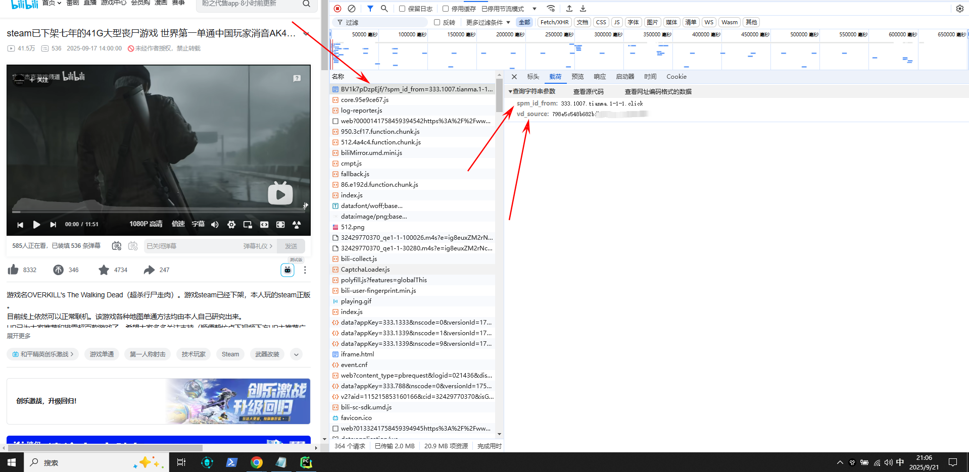Filter requests by Fetch/XHR
Viewport: 969px width, 472px height.
point(554,22)
